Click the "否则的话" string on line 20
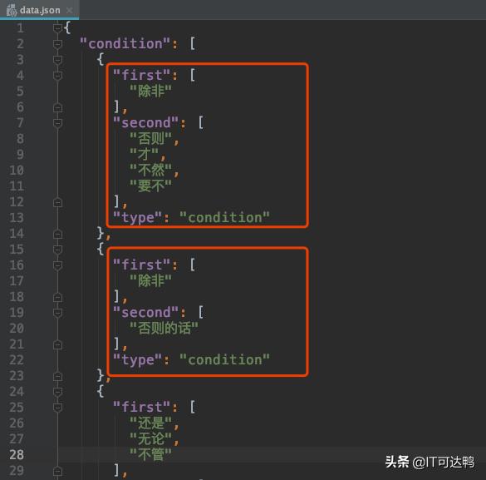This screenshot has width=486, height=480. click(x=164, y=329)
